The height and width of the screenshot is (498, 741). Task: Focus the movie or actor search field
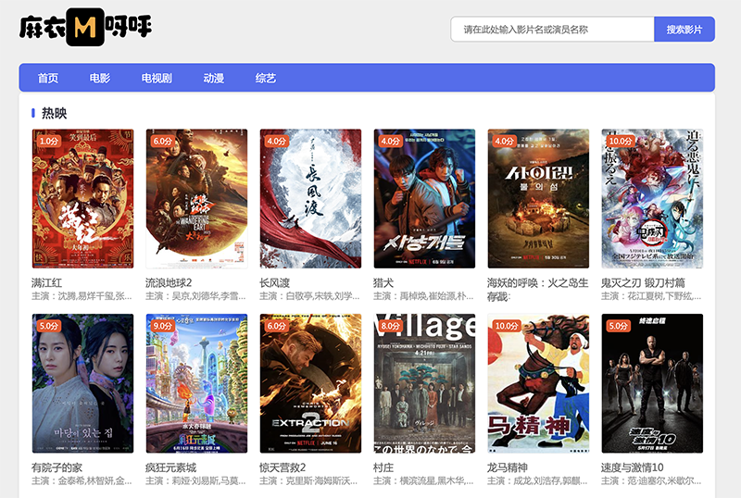tap(552, 30)
